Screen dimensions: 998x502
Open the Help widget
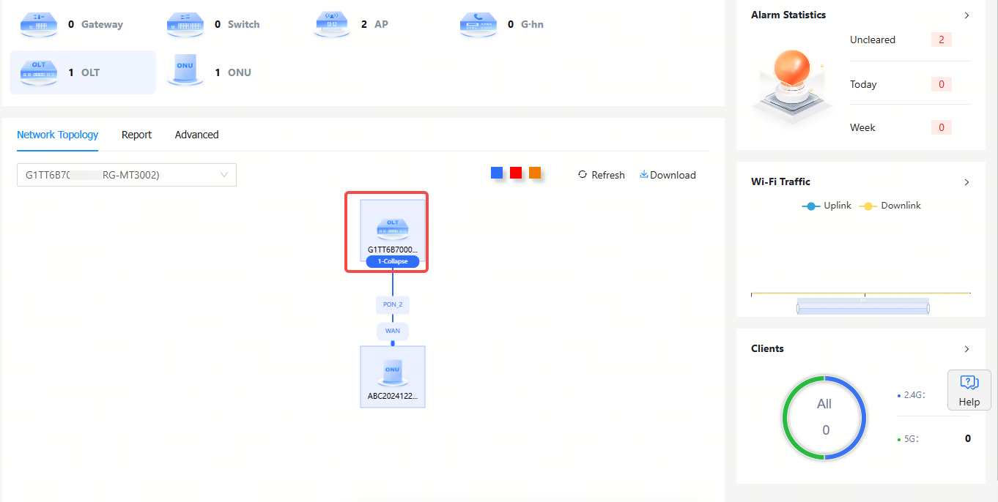(x=969, y=389)
